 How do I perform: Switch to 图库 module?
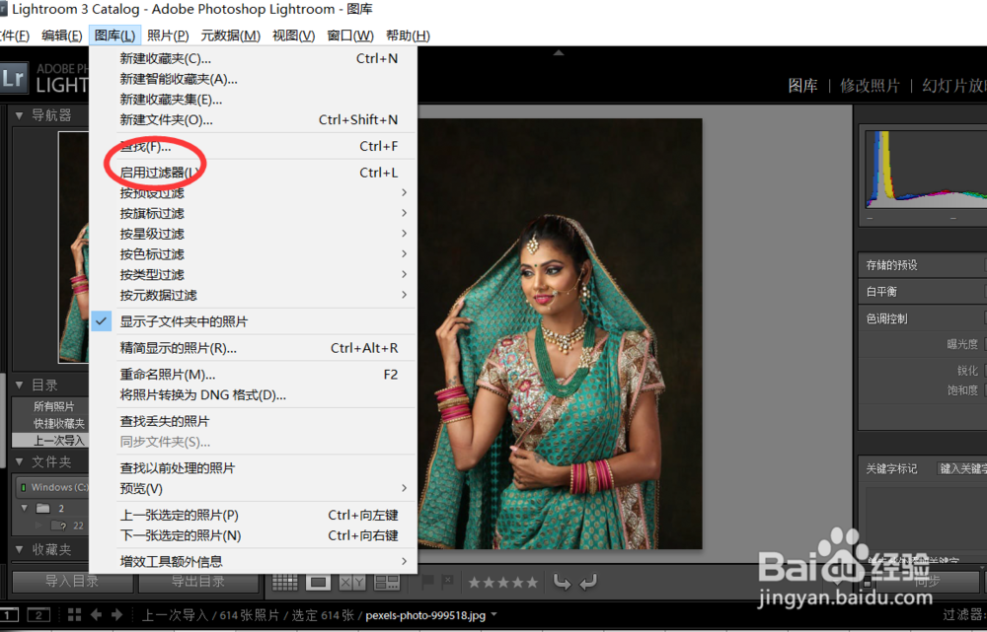click(802, 86)
